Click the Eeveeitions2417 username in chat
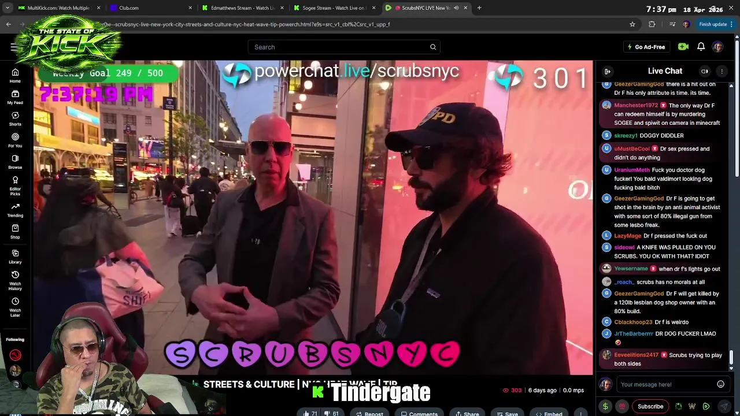740x416 pixels. coord(637,355)
